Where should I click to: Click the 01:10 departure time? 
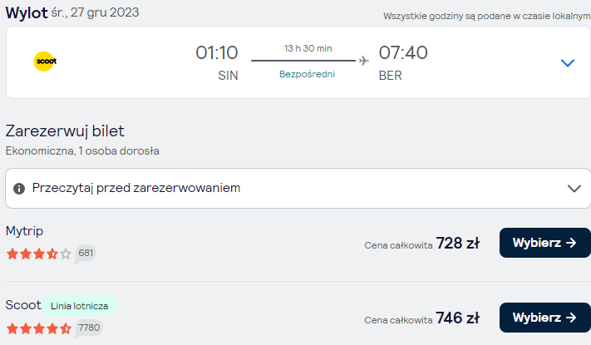point(217,52)
